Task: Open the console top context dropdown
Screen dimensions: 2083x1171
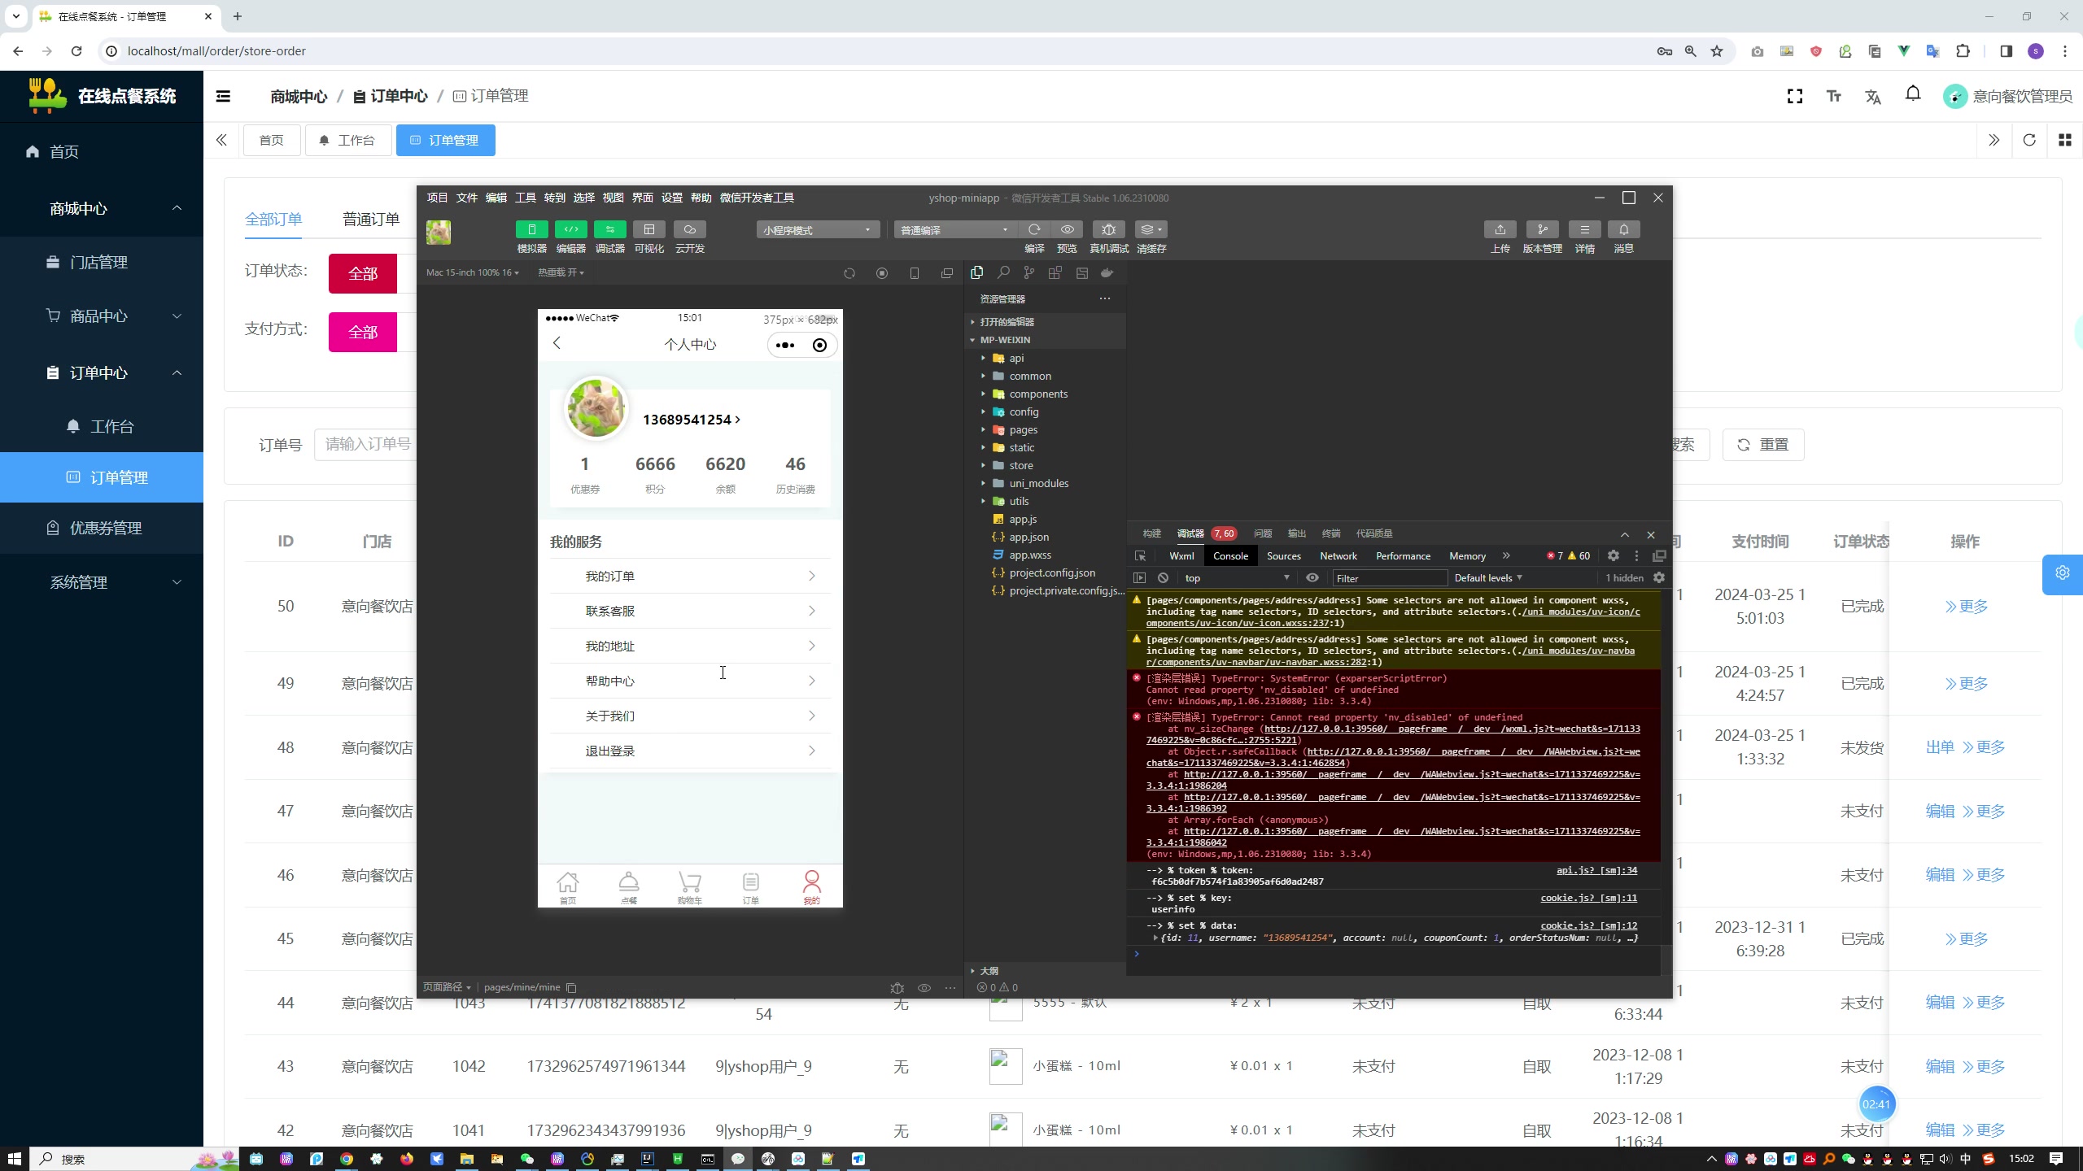Action: (x=1237, y=578)
